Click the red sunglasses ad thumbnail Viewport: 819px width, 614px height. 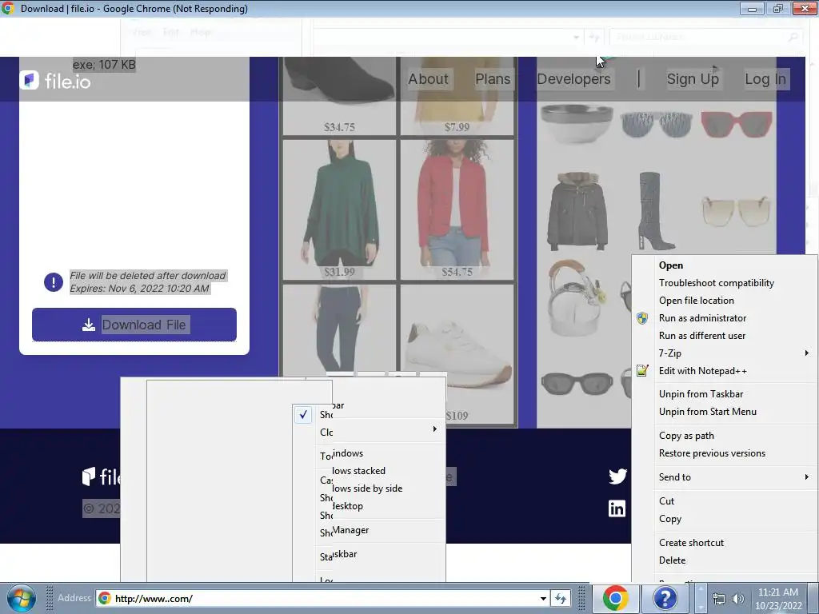click(x=737, y=123)
